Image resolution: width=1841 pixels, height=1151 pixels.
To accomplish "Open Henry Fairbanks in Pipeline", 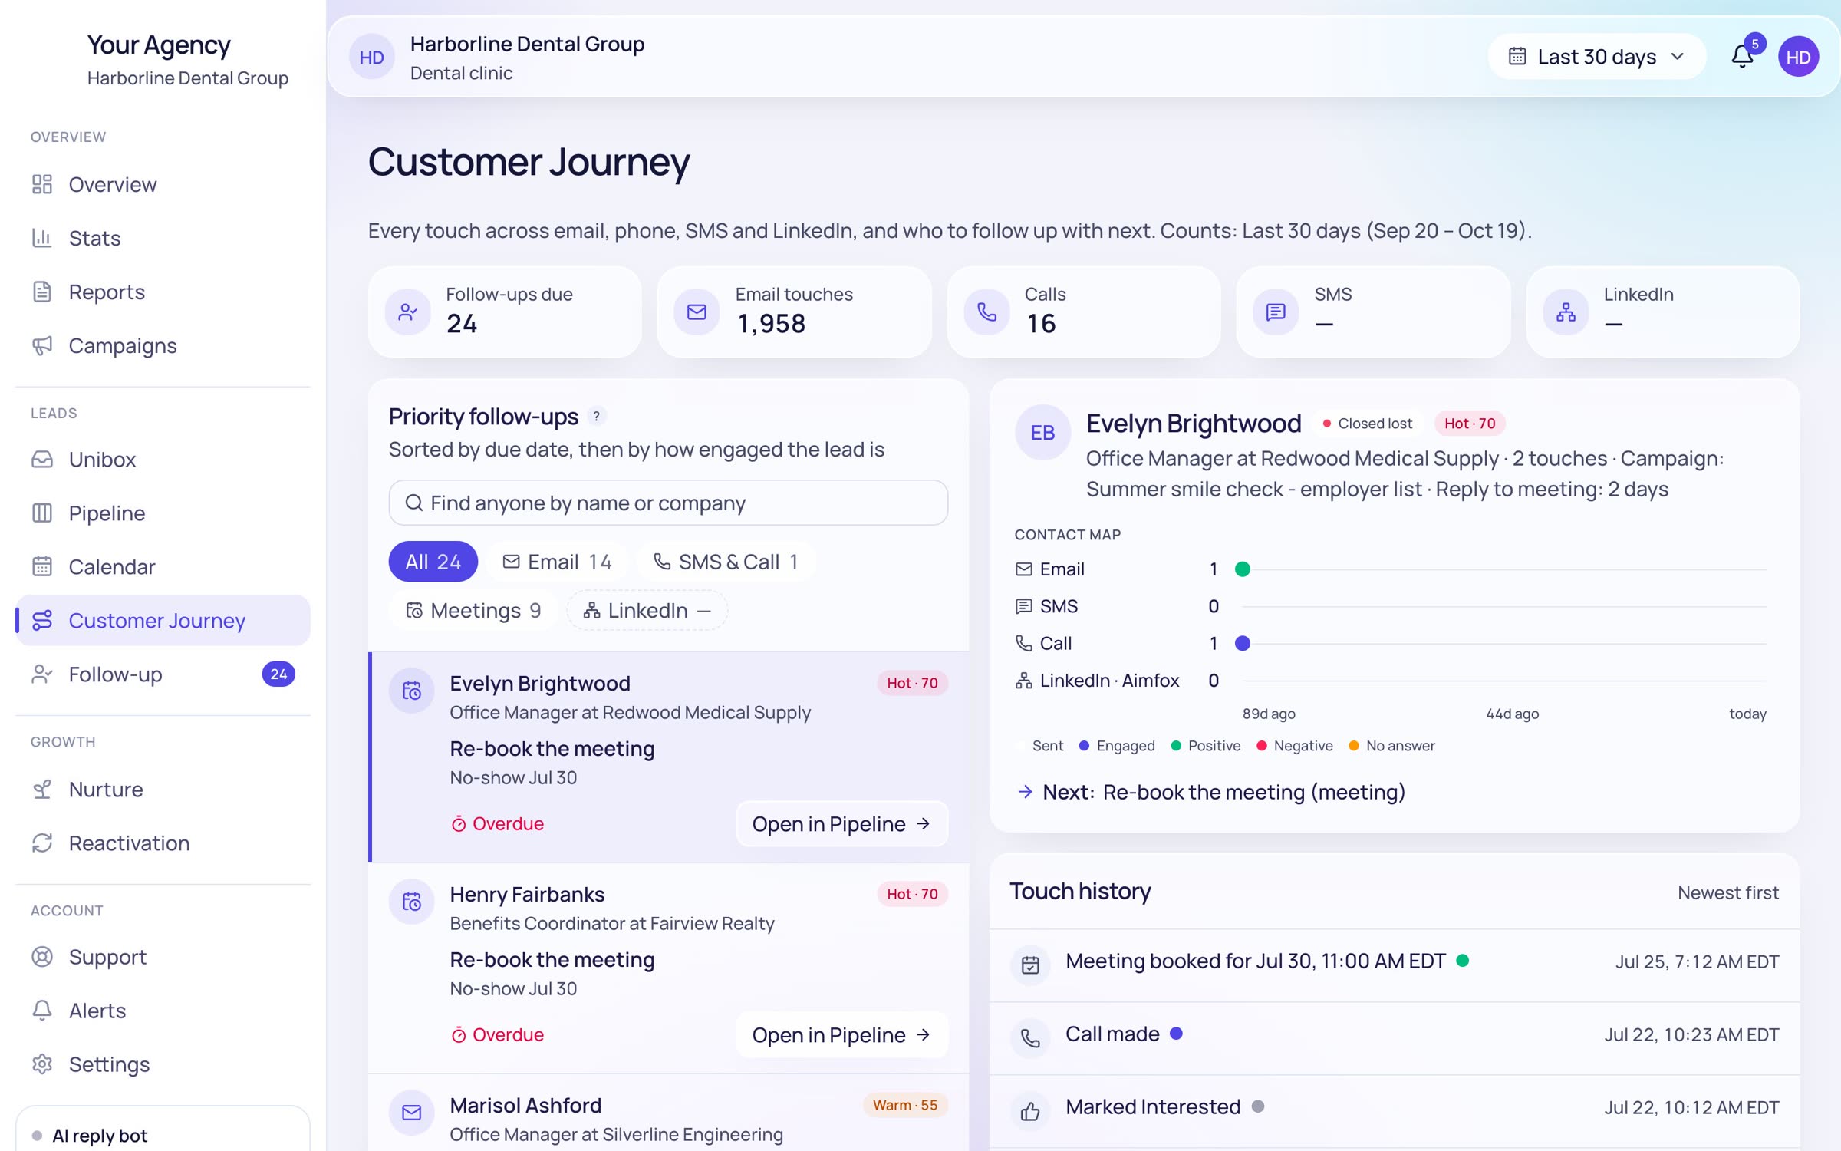I will [x=842, y=1035].
